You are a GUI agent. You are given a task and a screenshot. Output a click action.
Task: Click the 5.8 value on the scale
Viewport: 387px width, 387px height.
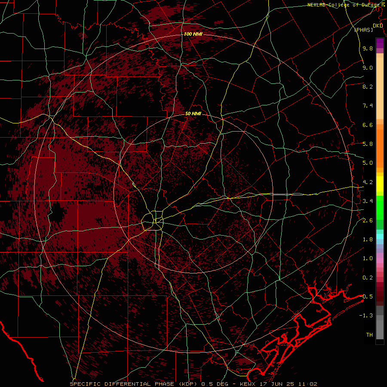[368, 144]
